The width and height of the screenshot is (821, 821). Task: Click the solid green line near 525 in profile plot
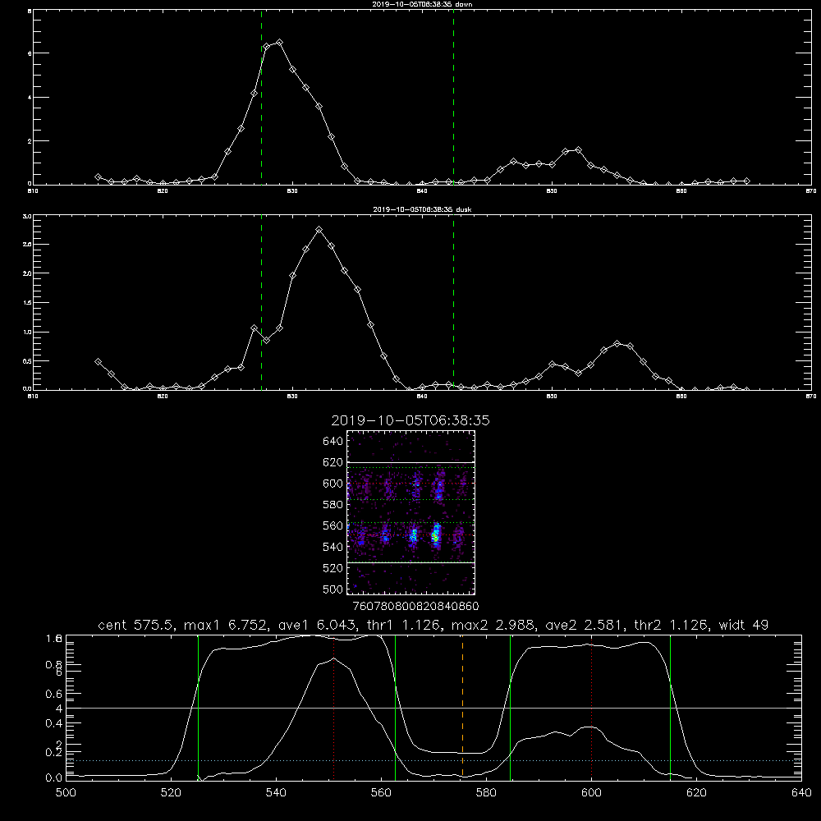tap(198, 708)
